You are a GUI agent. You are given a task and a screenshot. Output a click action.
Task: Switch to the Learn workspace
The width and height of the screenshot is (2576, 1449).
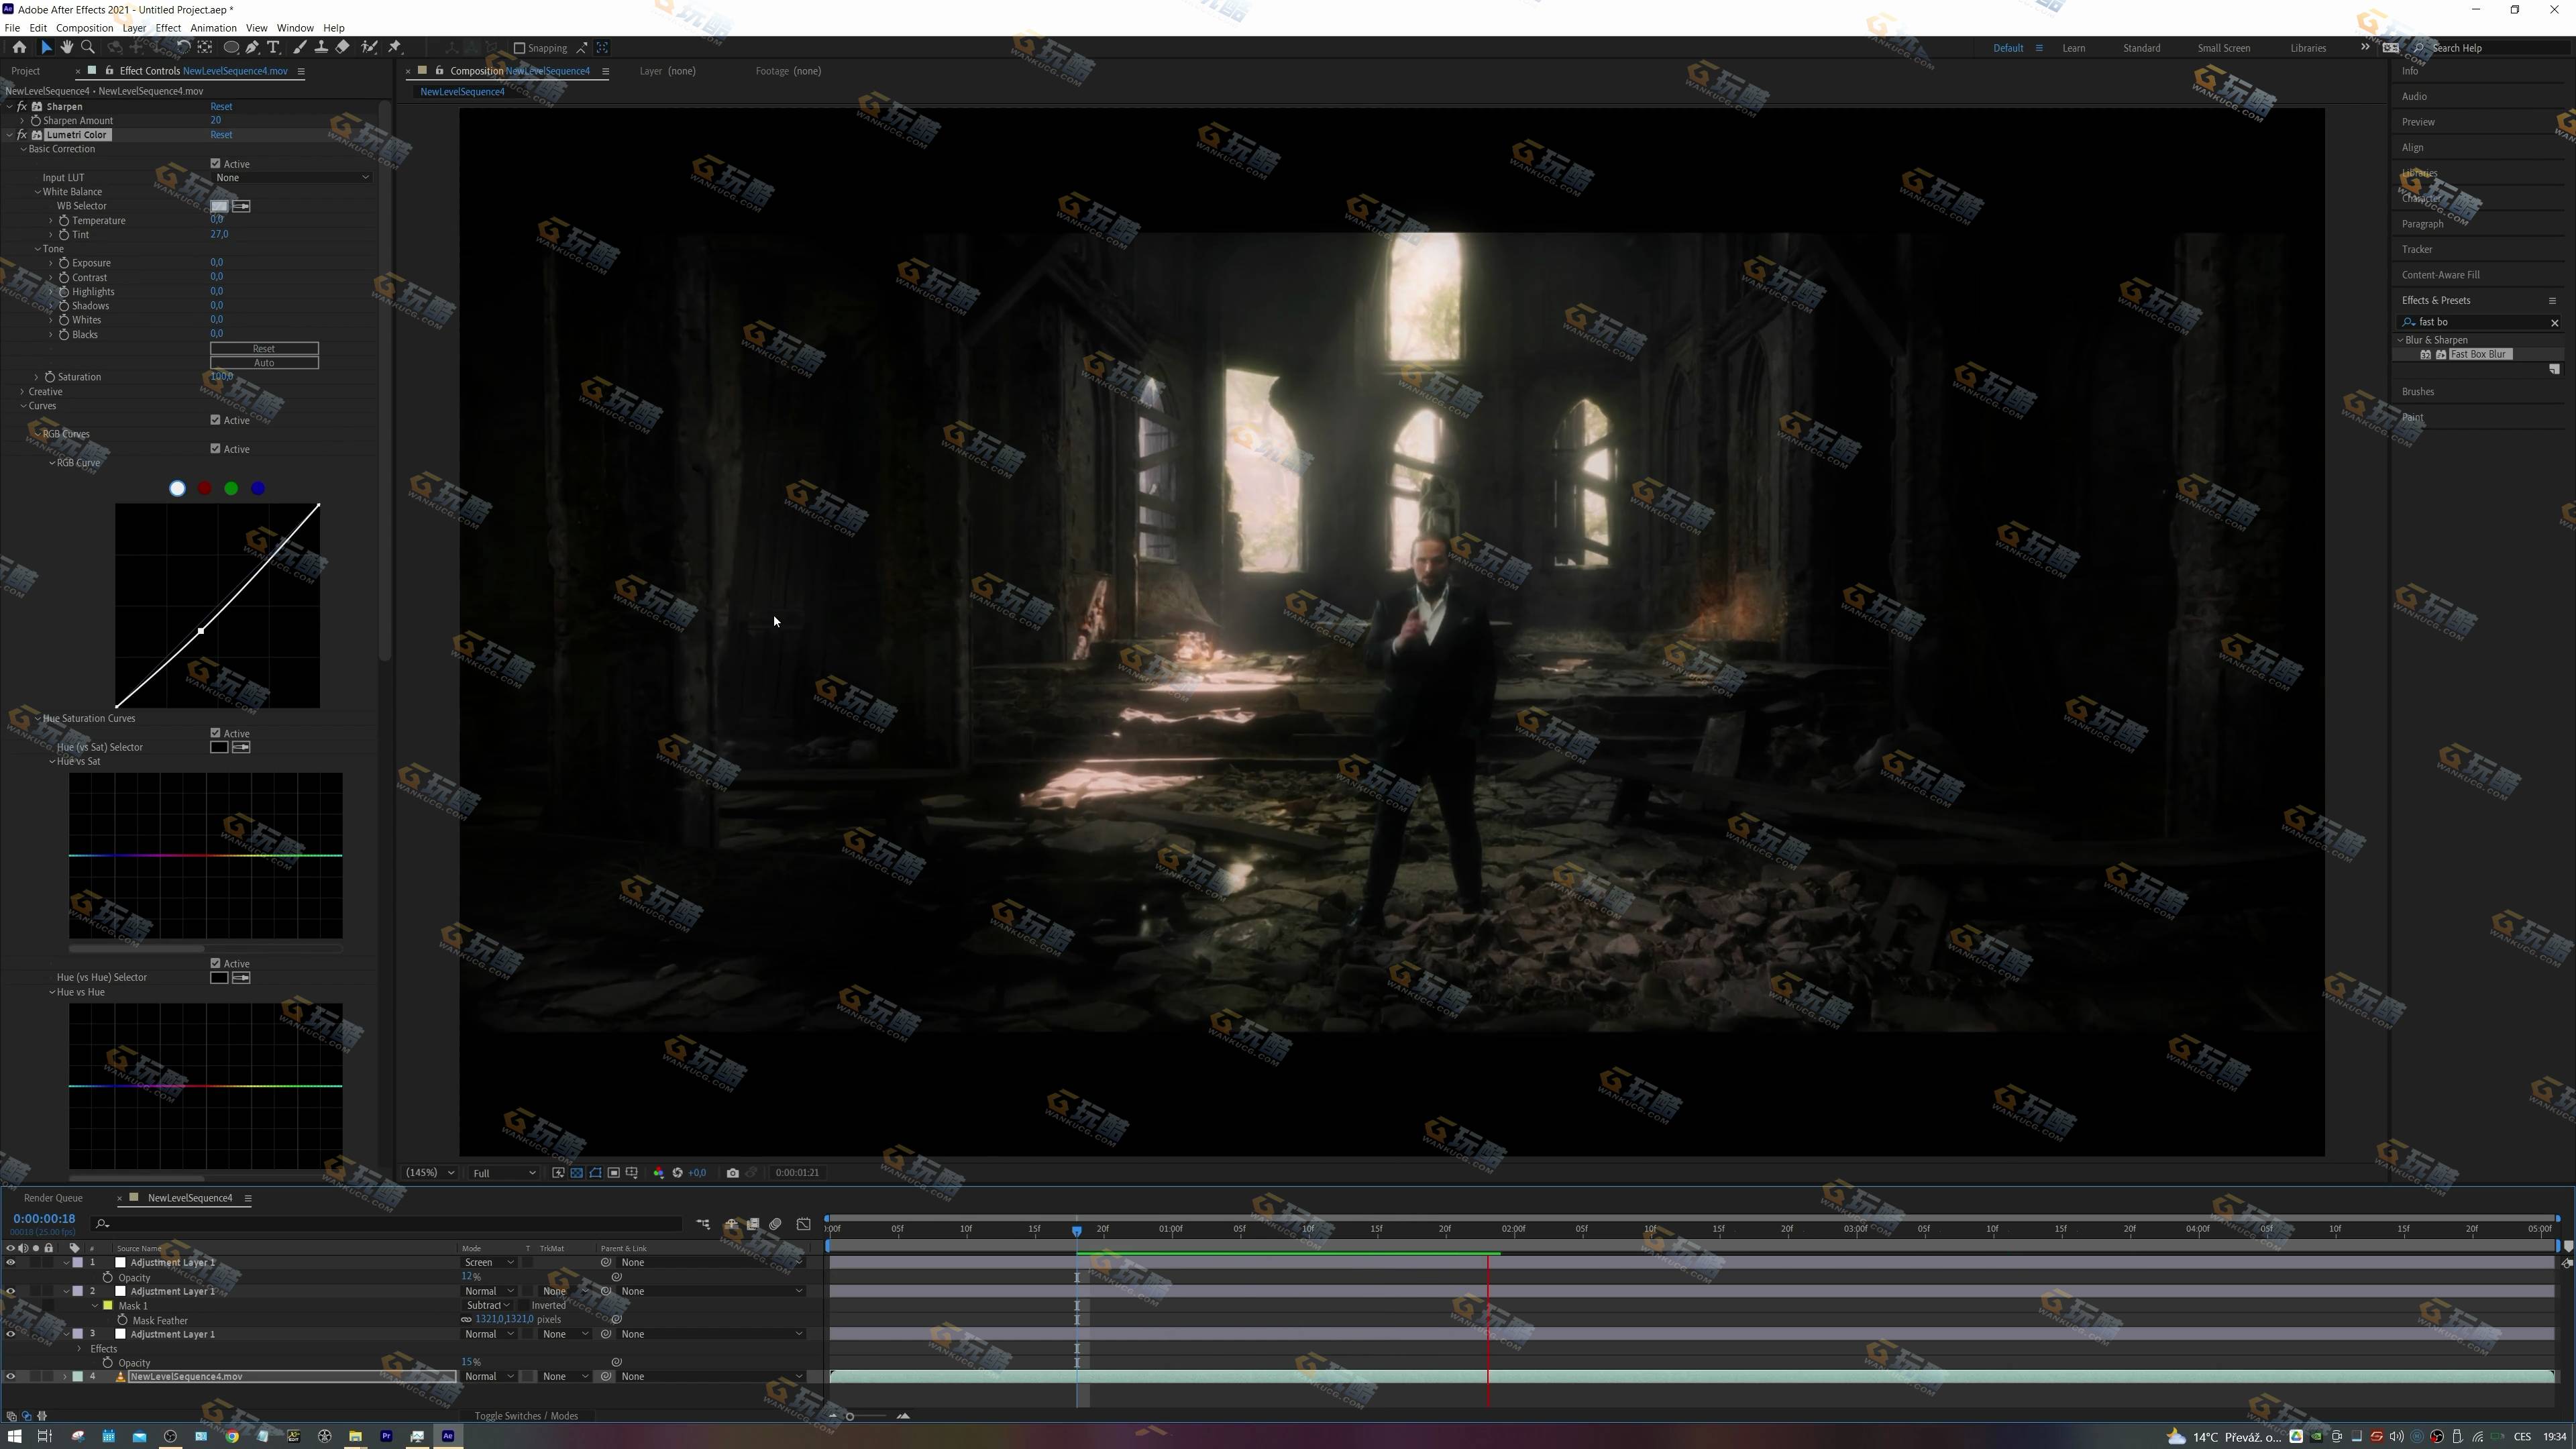[x=2073, y=48]
